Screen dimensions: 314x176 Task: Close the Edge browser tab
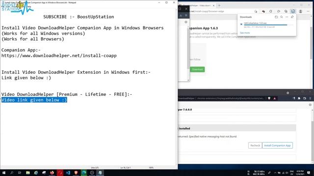[x=213, y=5]
